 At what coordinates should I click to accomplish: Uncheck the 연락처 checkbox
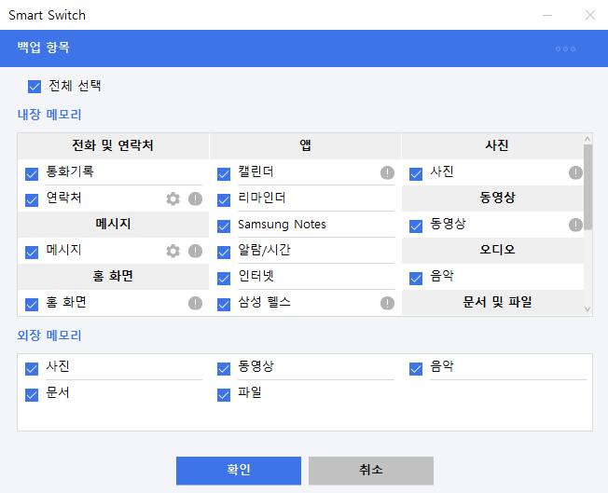point(32,200)
